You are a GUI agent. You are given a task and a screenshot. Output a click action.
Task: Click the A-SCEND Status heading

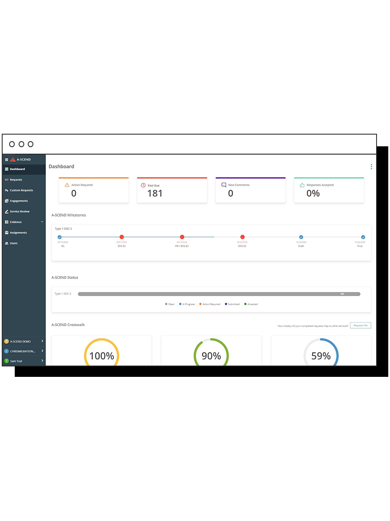(65, 277)
